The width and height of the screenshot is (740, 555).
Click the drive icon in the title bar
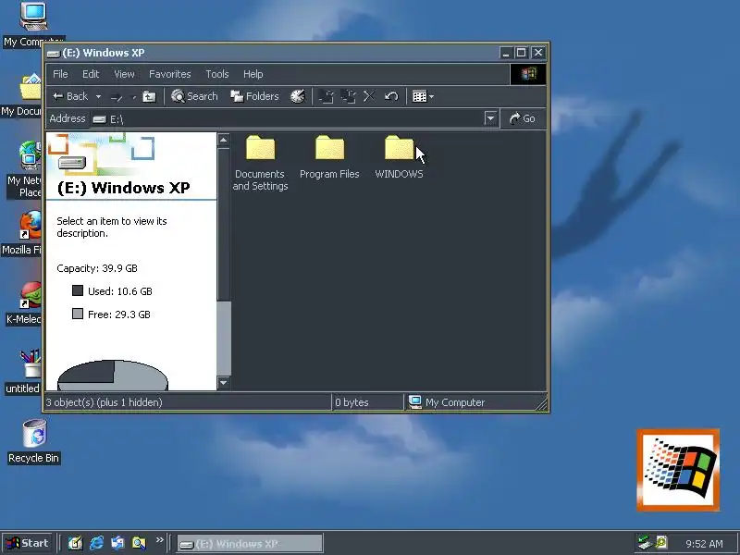tap(54, 54)
